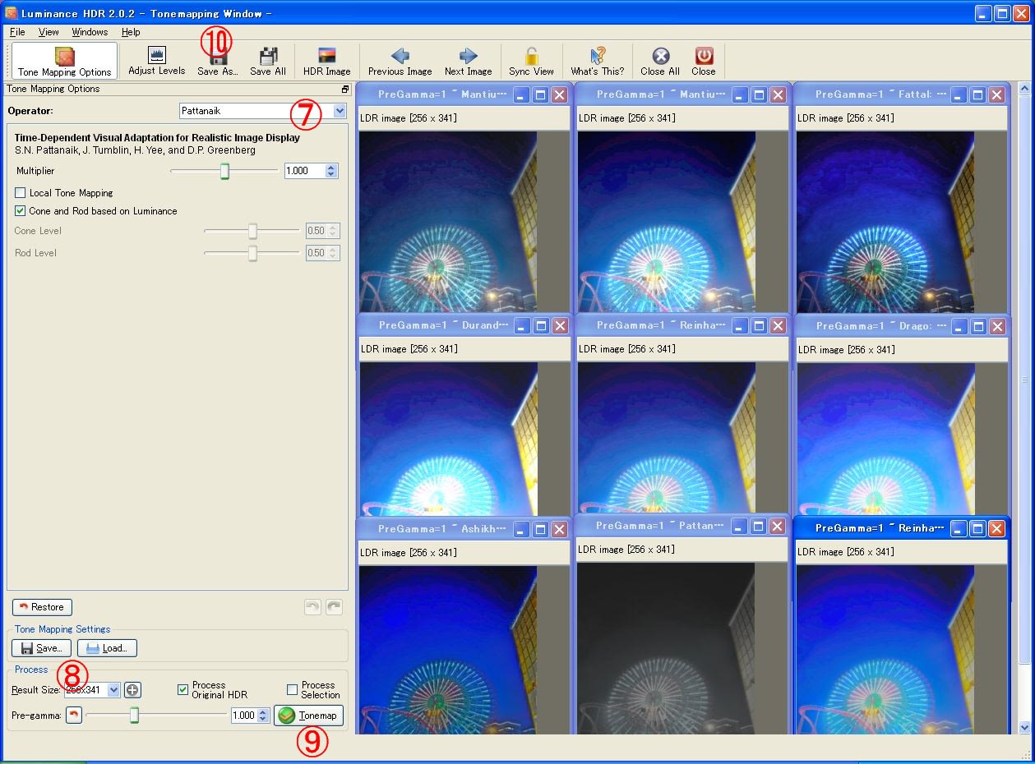Open the HDR Image view

(x=326, y=56)
